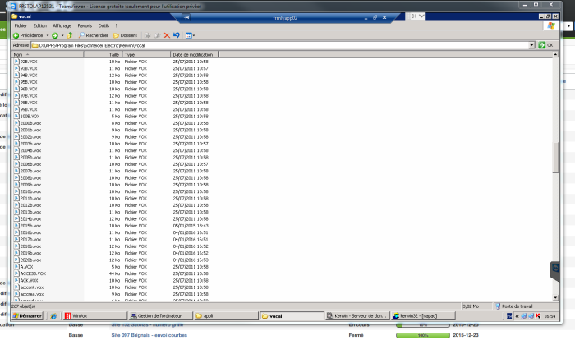Click the Démarrer start button
Screen dimensions: 575x340
[x=27, y=315]
